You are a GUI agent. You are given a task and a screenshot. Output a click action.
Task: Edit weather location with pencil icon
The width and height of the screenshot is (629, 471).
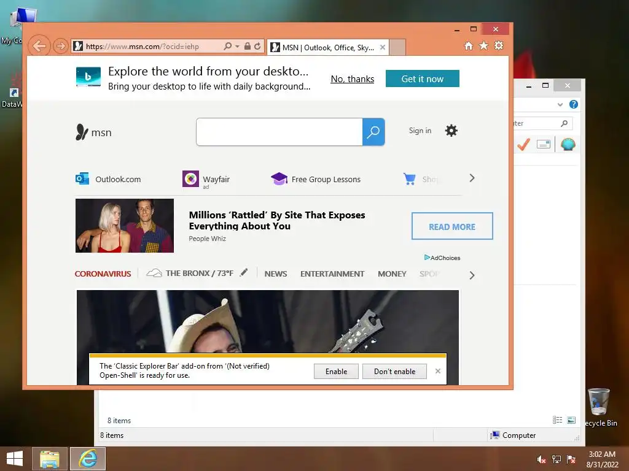click(x=243, y=273)
